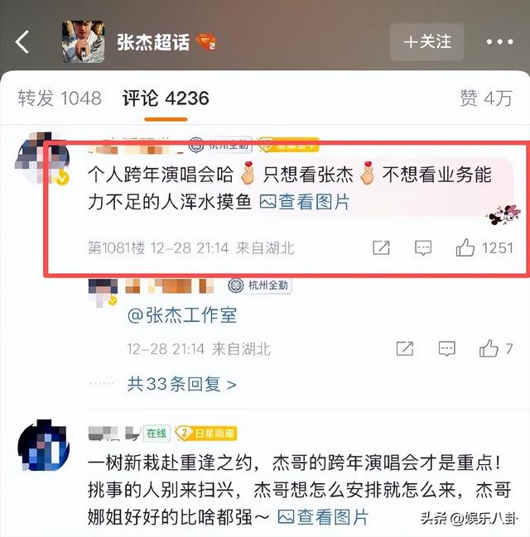View image link in the bottom comment
This screenshot has width=530, height=537.
coord(323,517)
